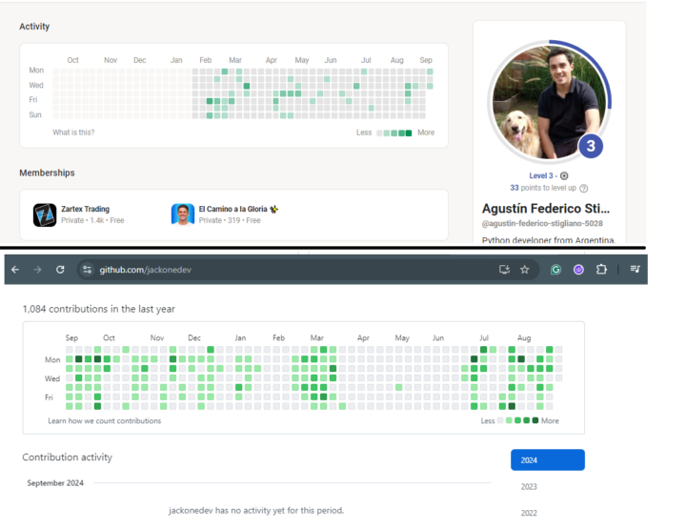Click the 'Feb' label in Activity graph
The width and height of the screenshot is (686, 529).
(x=206, y=60)
